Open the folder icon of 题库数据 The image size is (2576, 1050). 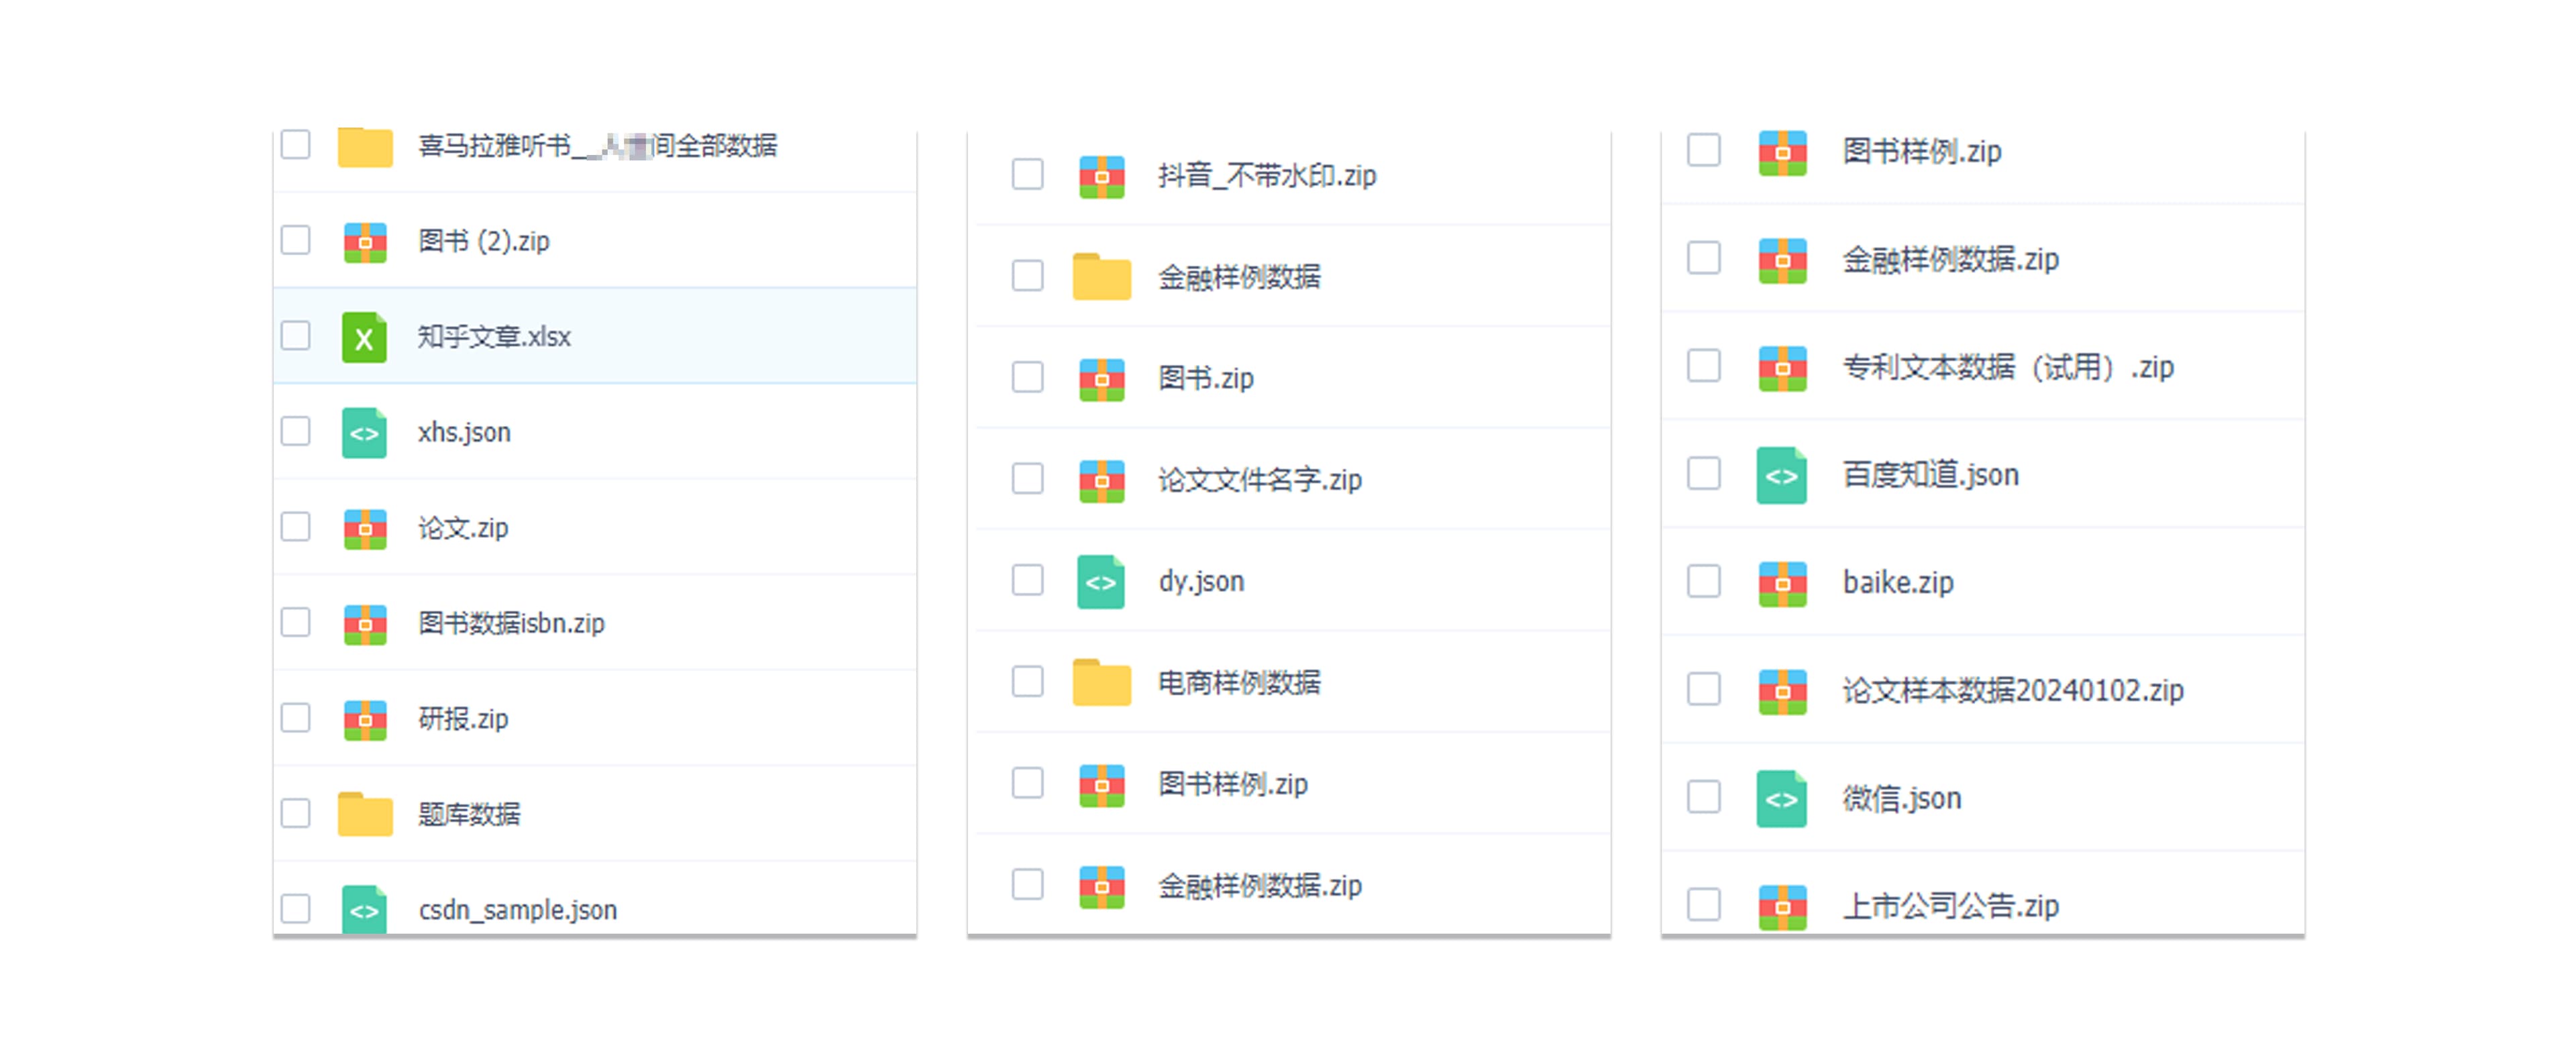click(x=365, y=814)
